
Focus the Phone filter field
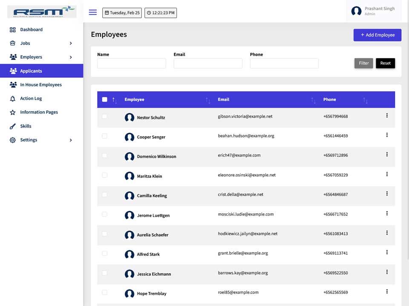coord(284,63)
